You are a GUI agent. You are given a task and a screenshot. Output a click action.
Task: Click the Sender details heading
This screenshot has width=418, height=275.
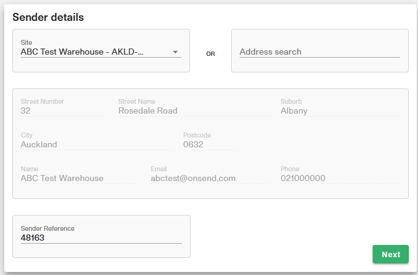pyautogui.click(x=48, y=17)
